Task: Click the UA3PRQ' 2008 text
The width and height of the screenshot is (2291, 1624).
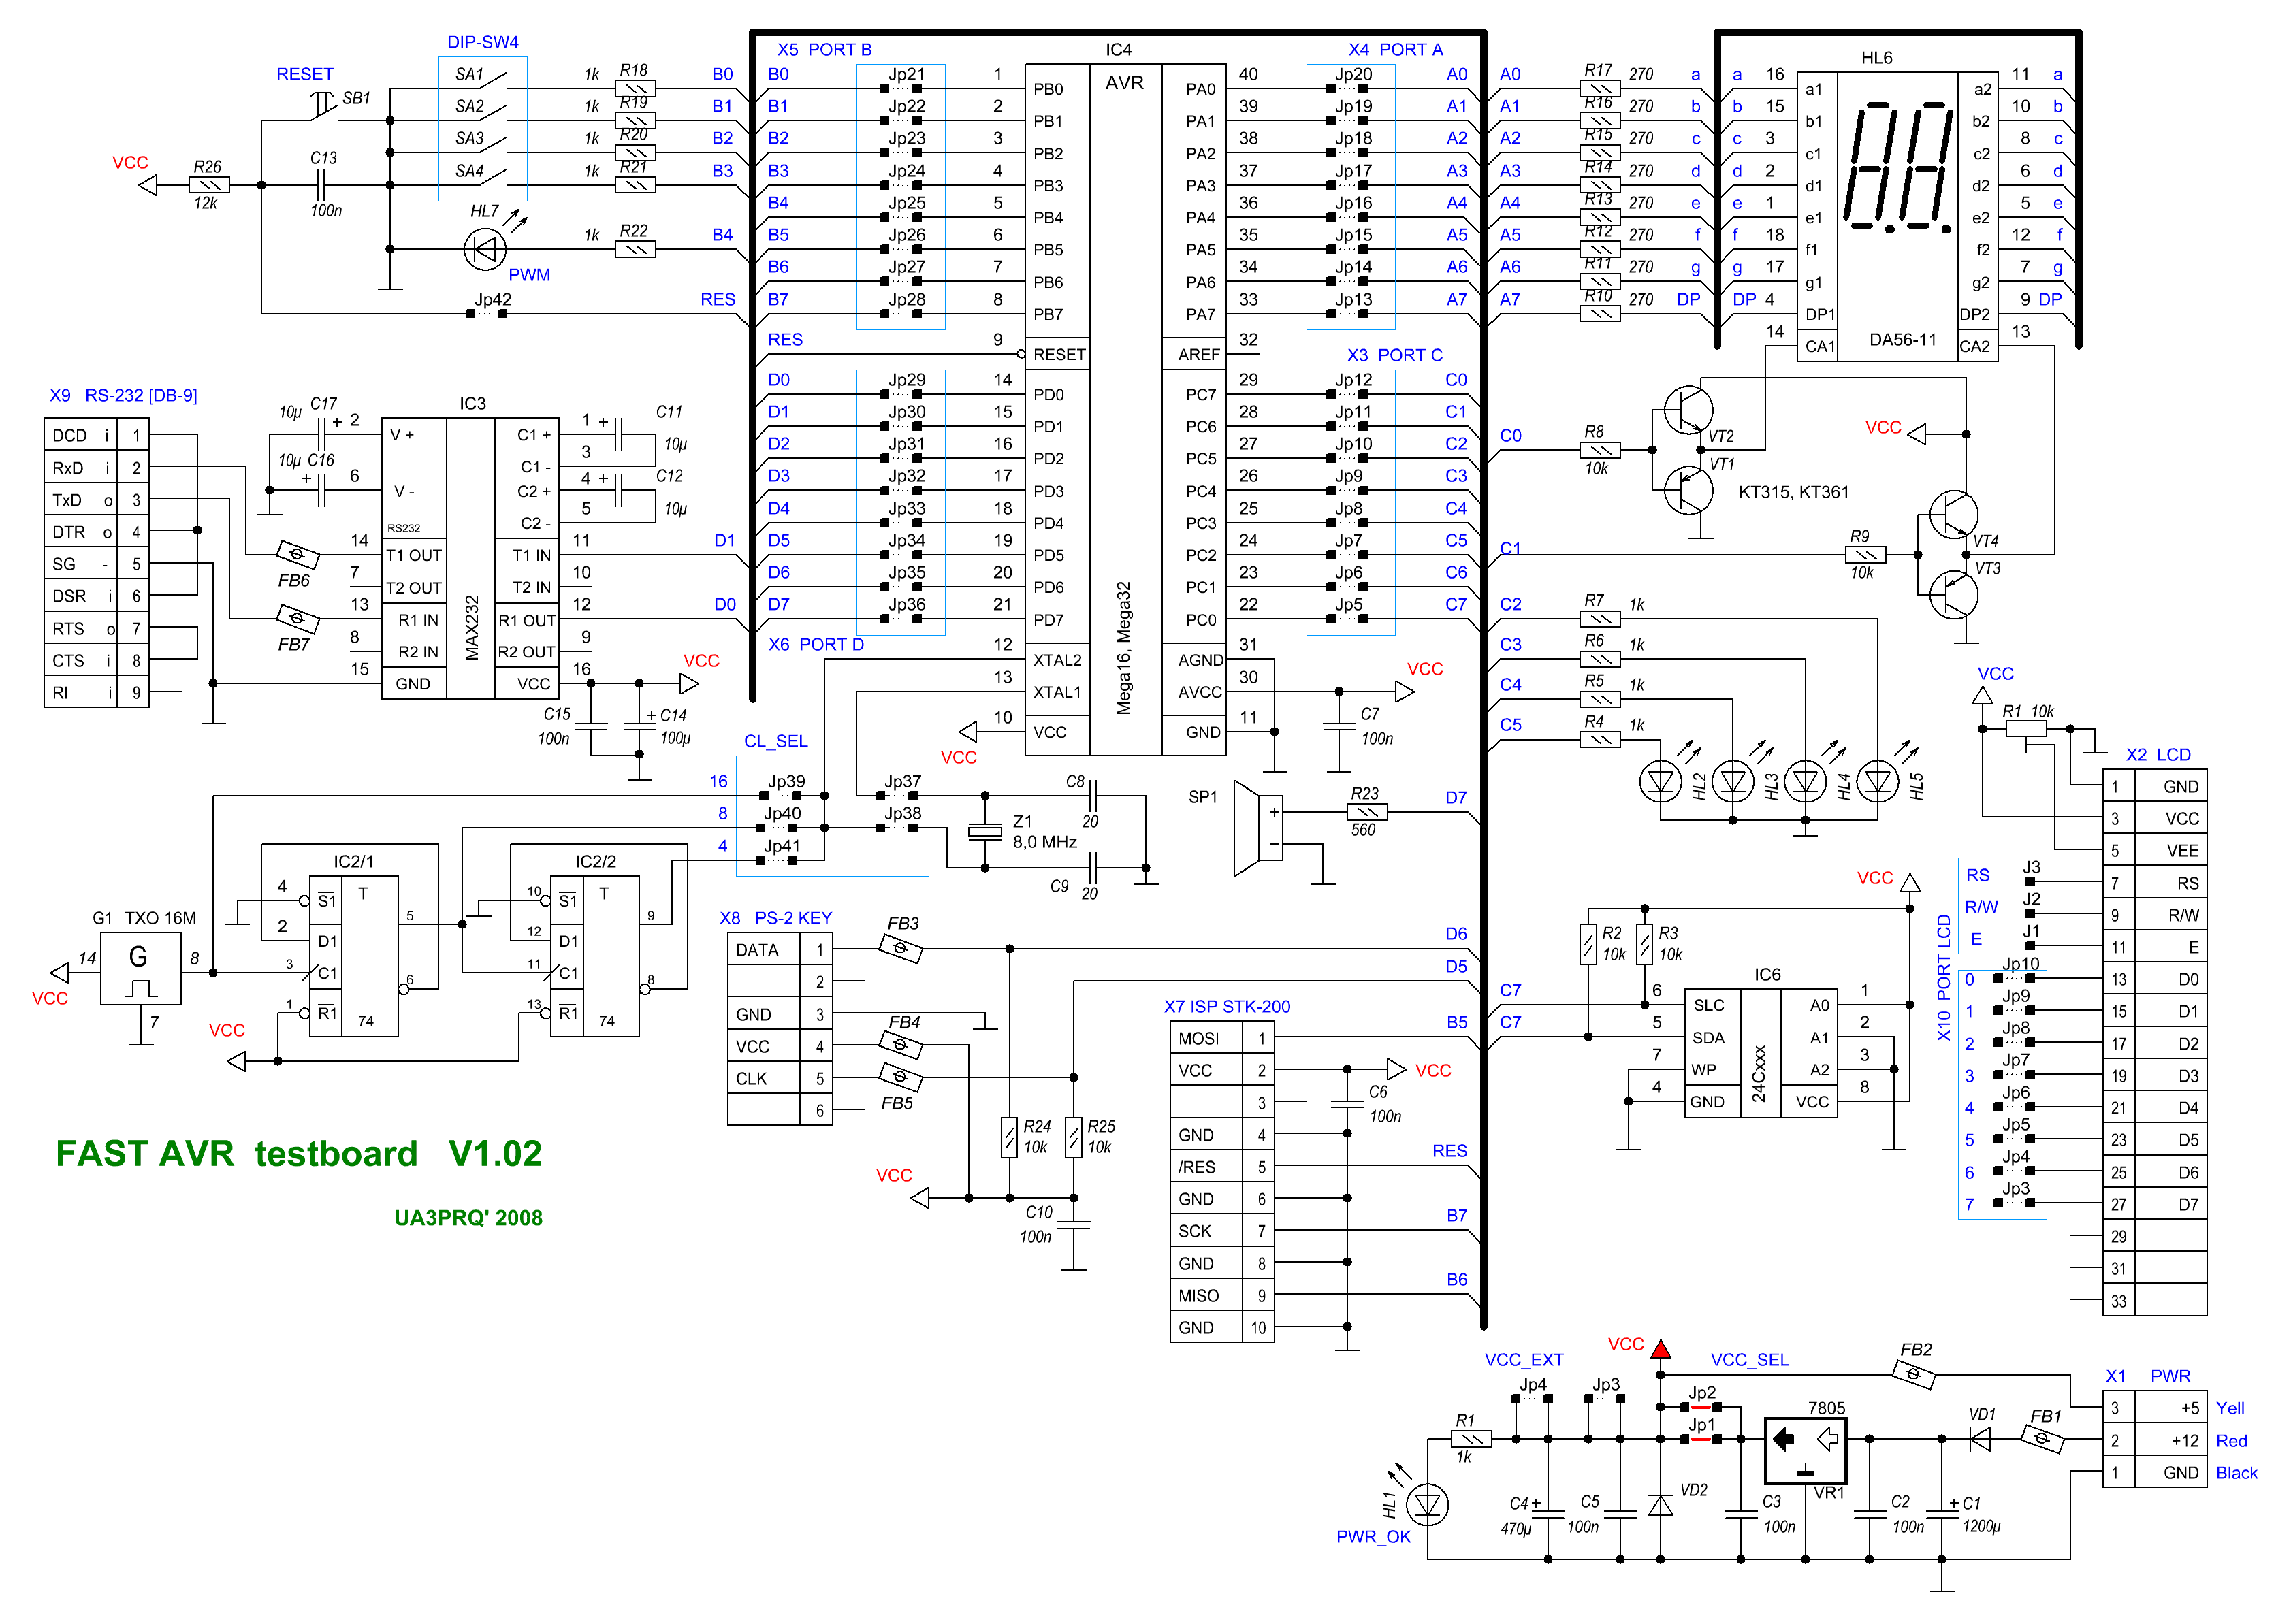Action: [468, 1218]
